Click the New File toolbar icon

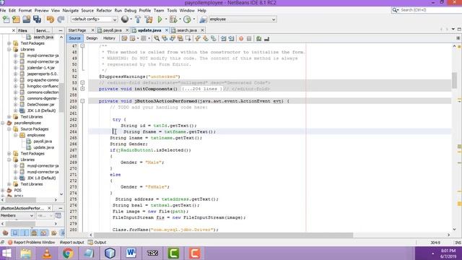6,19
